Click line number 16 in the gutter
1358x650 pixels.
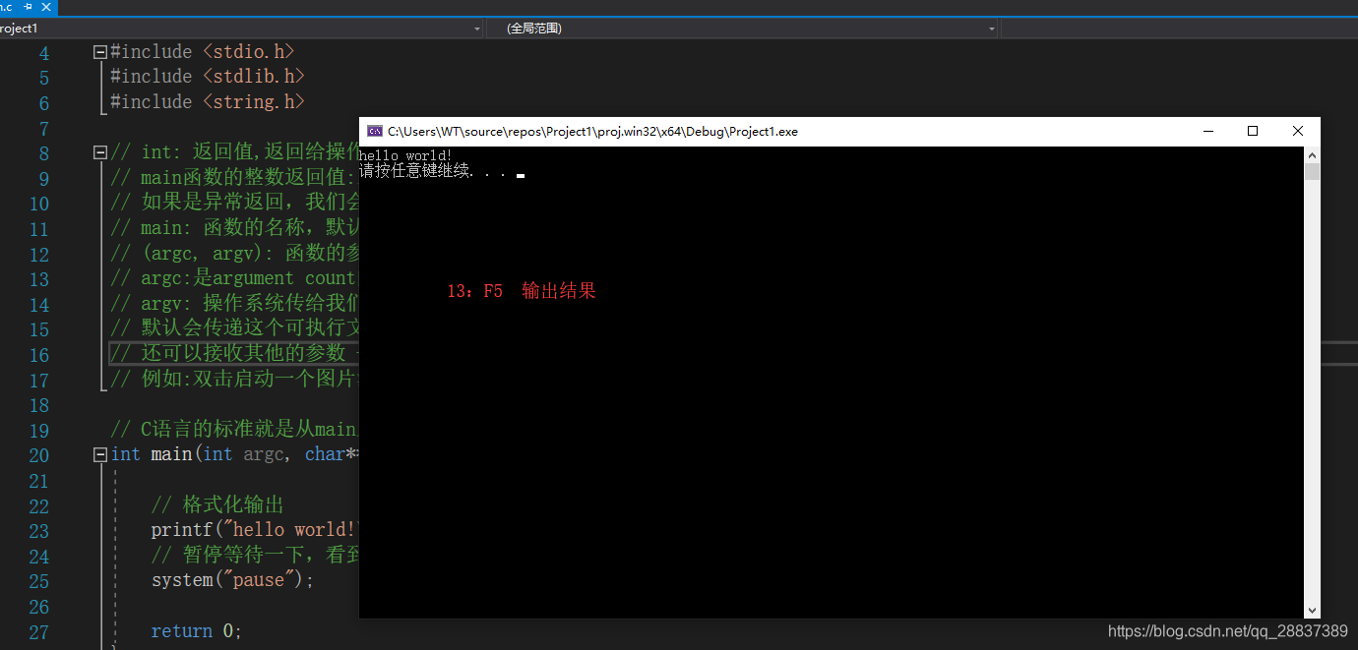38,355
